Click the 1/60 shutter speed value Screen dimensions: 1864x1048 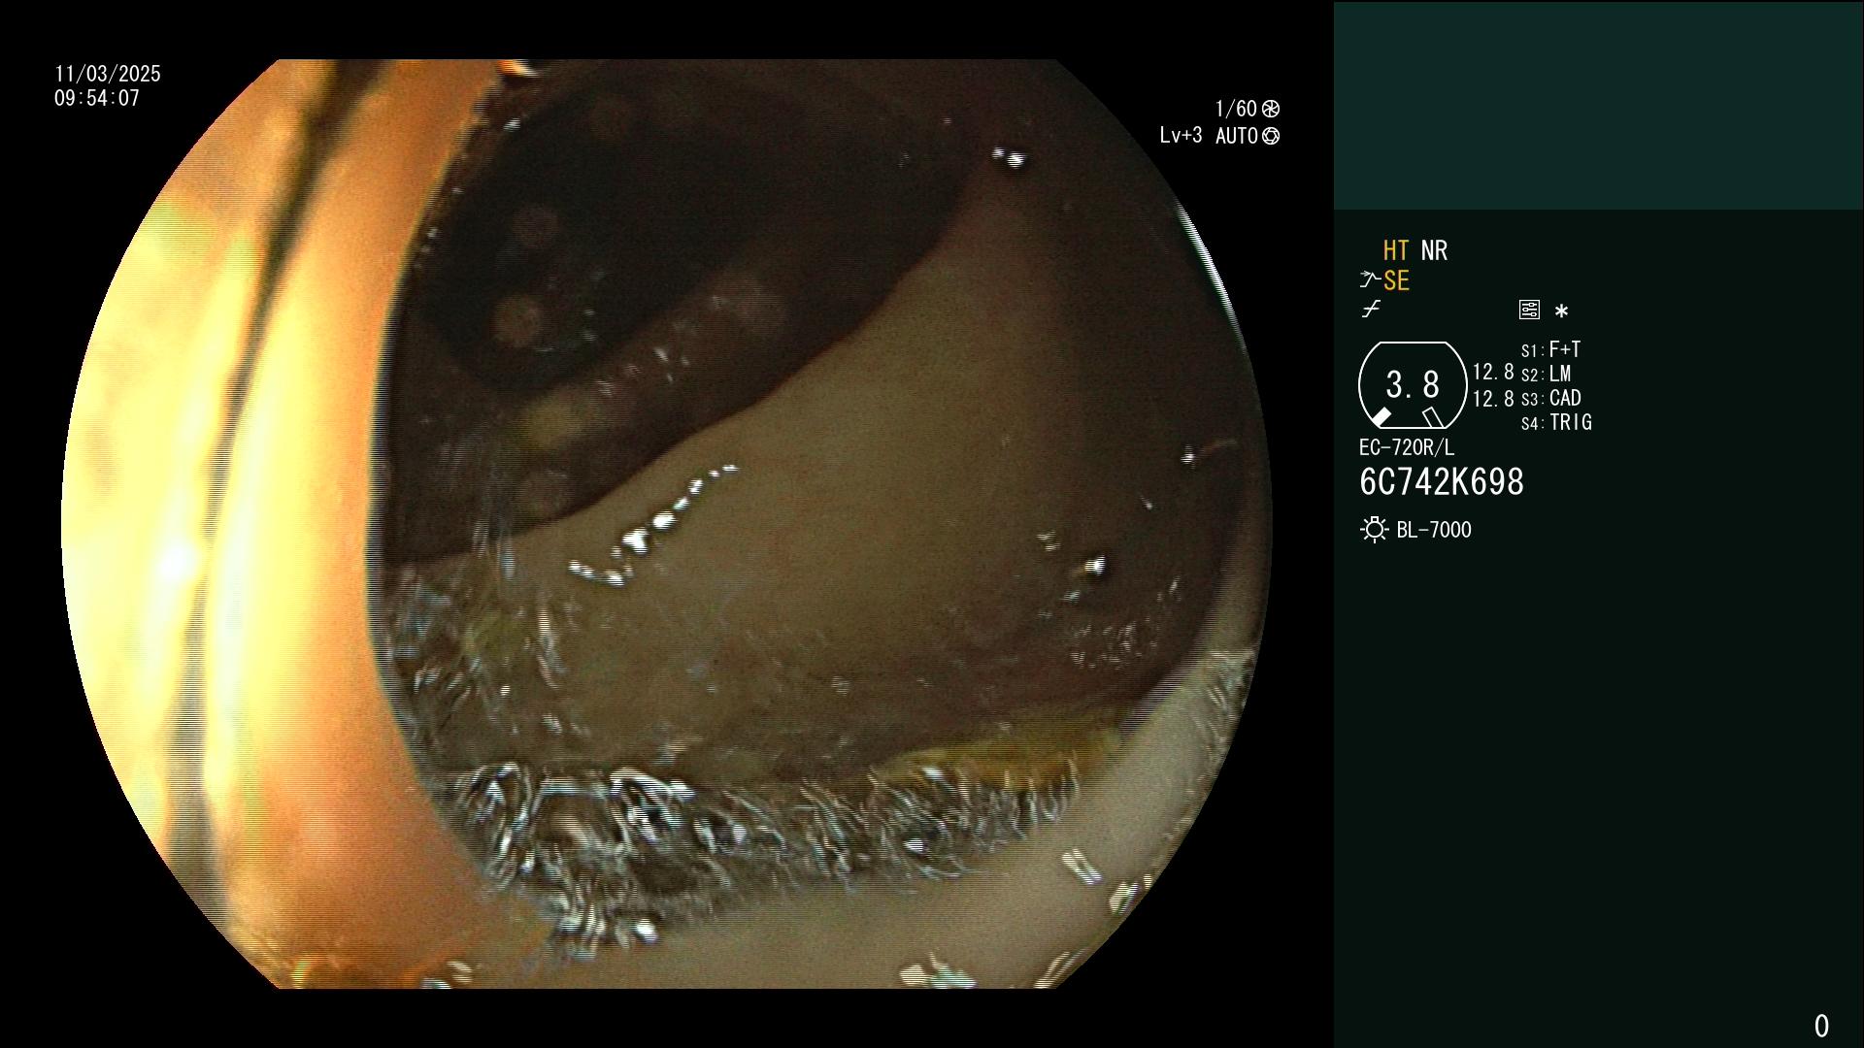tap(1236, 109)
